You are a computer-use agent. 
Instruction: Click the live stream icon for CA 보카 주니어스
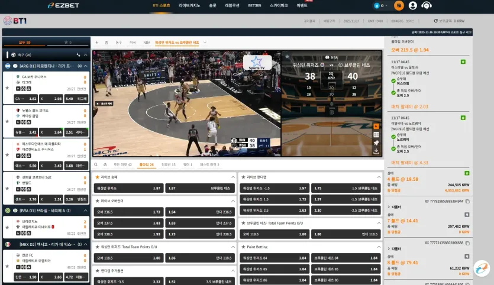point(18,89)
